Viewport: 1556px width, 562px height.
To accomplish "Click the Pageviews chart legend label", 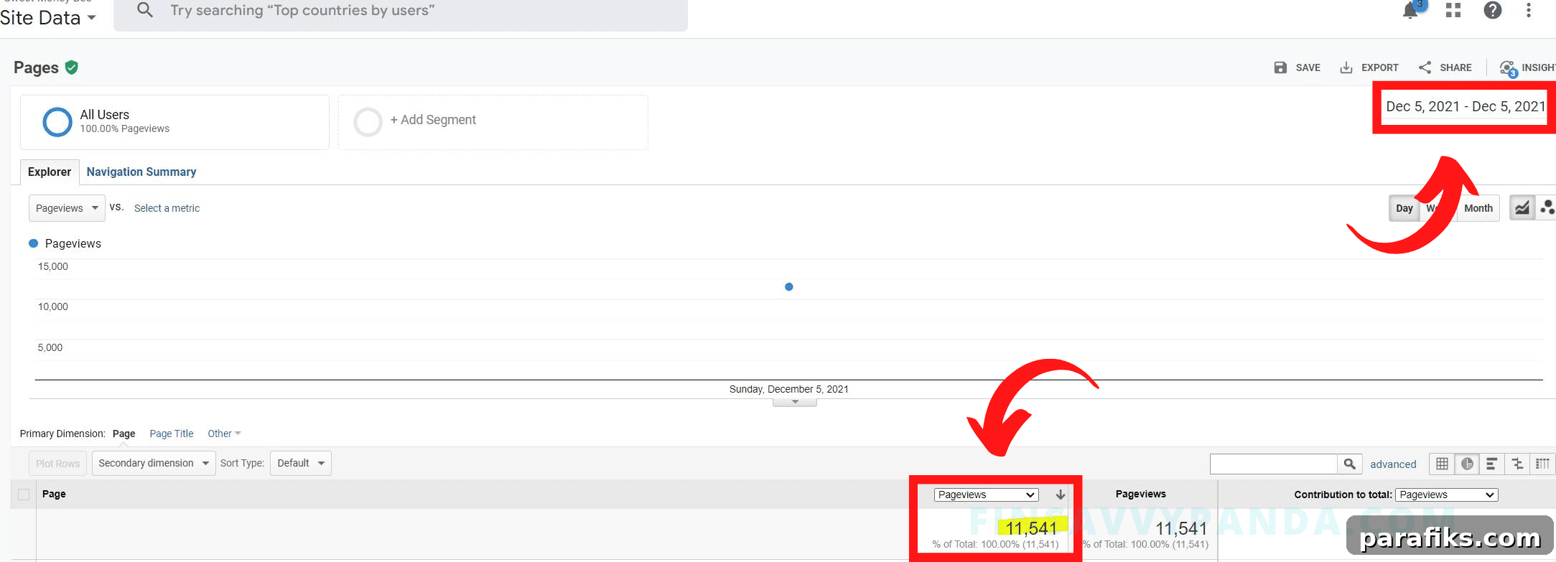I will (73, 243).
